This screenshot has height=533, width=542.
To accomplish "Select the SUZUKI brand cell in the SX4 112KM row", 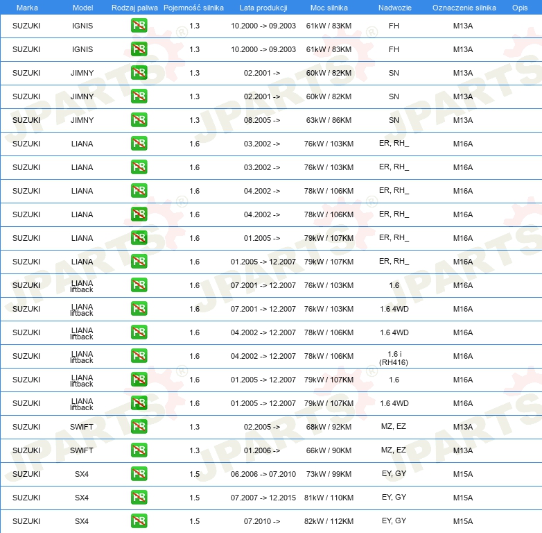I will pyautogui.click(x=26, y=521).
